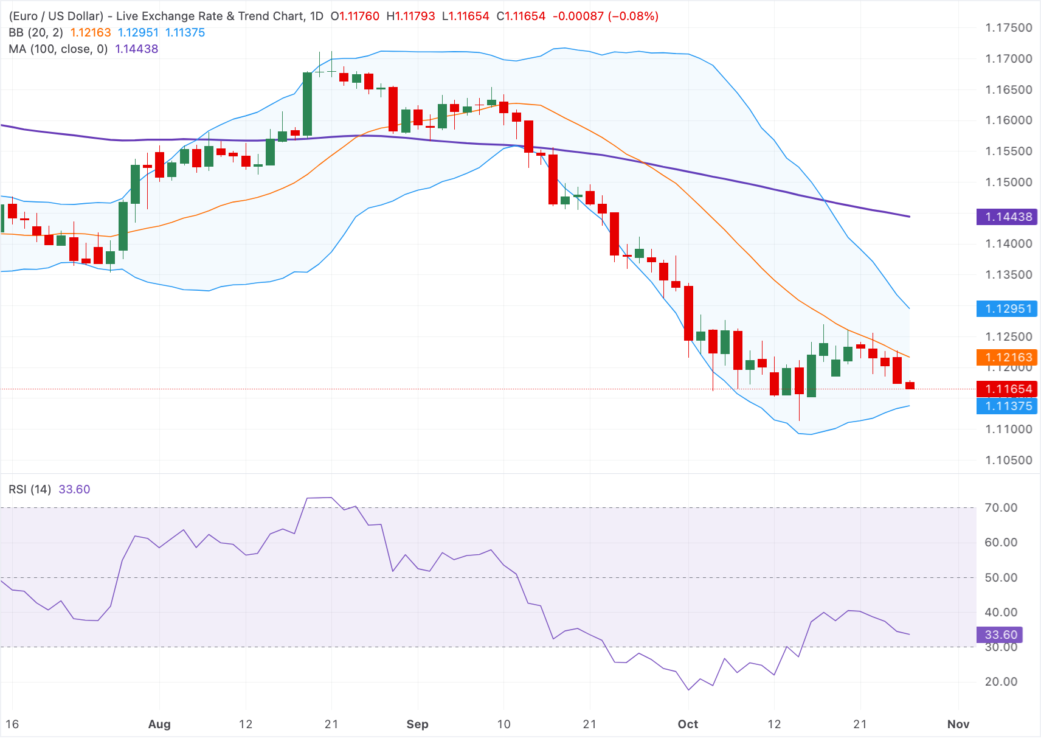This screenshot has width=1041, height=744.
Task: Click the high value H1.11793 in header
Action: pos(411,16)
